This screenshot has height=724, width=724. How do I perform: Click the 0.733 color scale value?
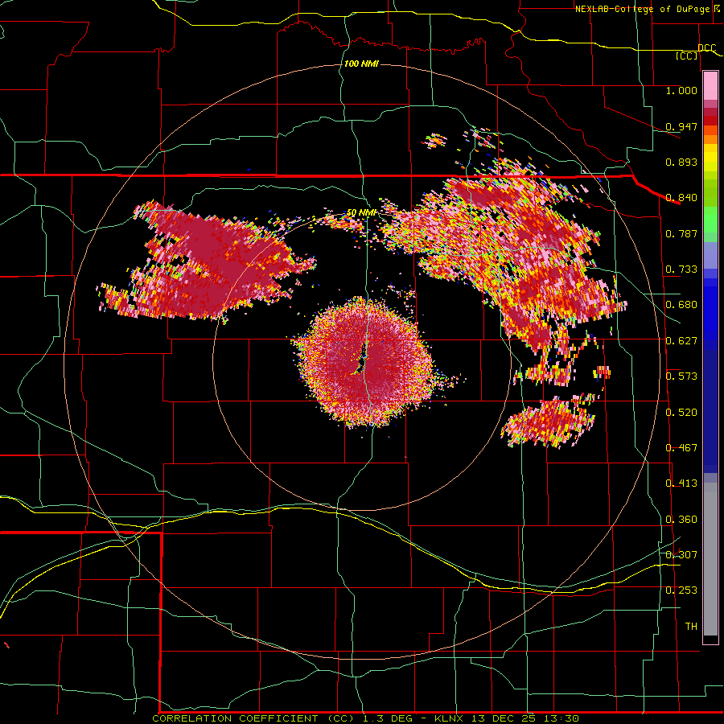681,269
